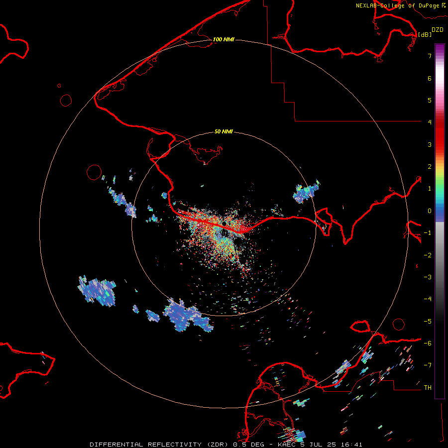448x448 pixels.
Task: Click the 1 value on color scale
Action: pos(430,189)
